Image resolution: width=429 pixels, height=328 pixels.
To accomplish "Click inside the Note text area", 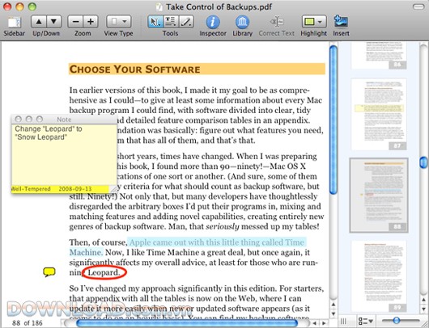I will [x=64, y=154].
